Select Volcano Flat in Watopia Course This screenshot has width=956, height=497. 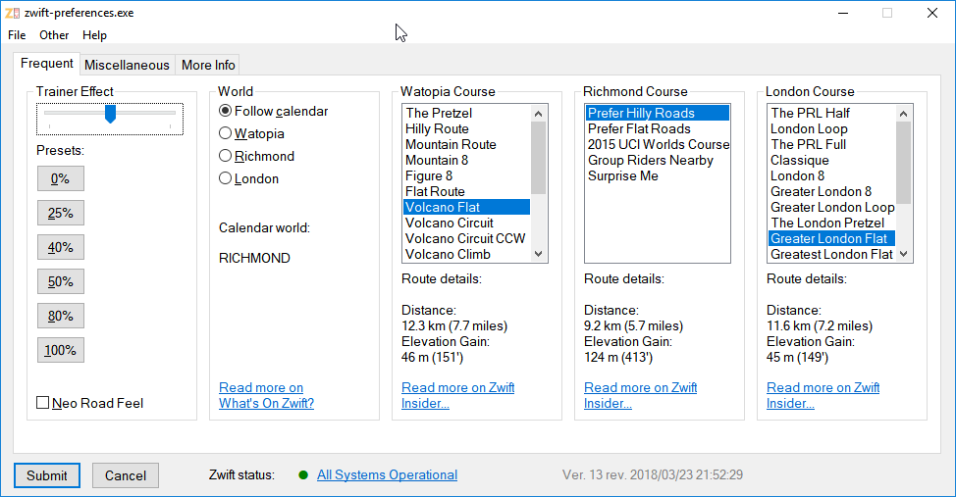pos(466,207)
